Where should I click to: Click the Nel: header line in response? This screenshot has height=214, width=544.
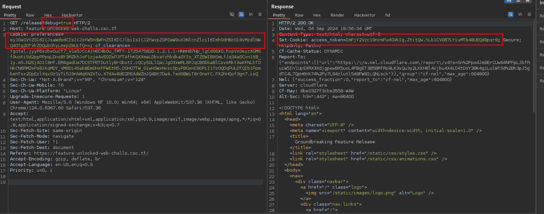365,80
